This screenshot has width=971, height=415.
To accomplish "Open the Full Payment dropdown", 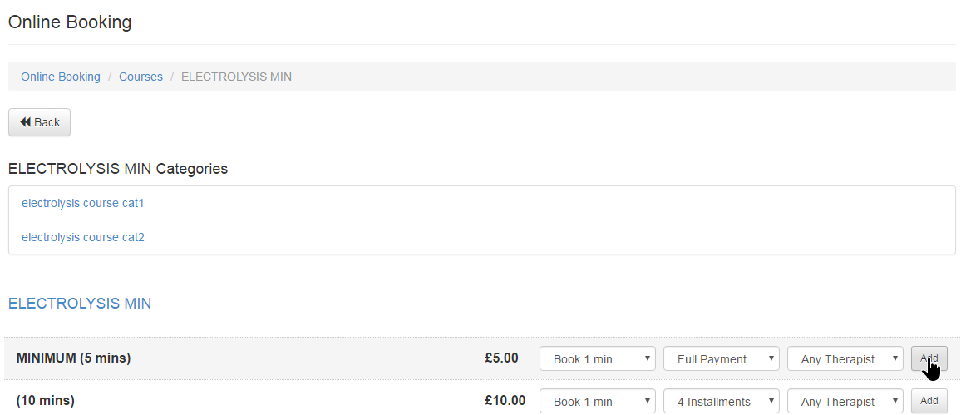I will point(721,359).
